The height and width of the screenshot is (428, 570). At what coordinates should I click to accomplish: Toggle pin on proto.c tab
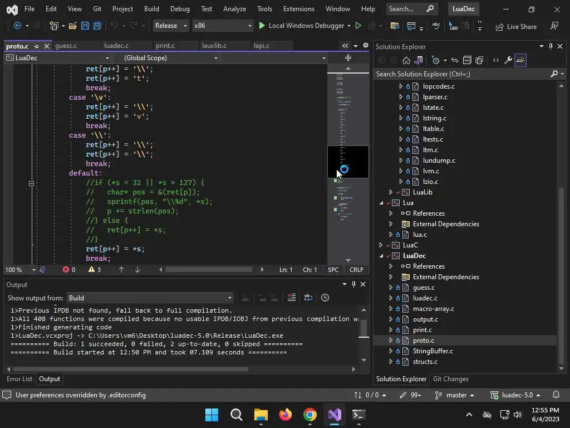click(36, 46)
